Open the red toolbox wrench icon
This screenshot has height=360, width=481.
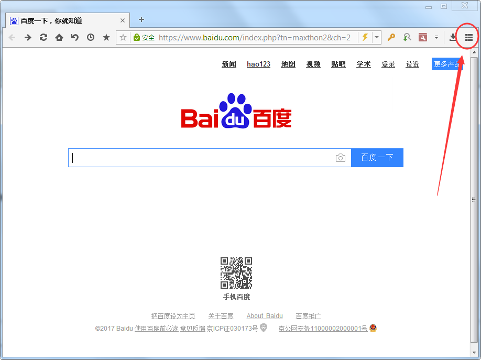click(423, 37)
